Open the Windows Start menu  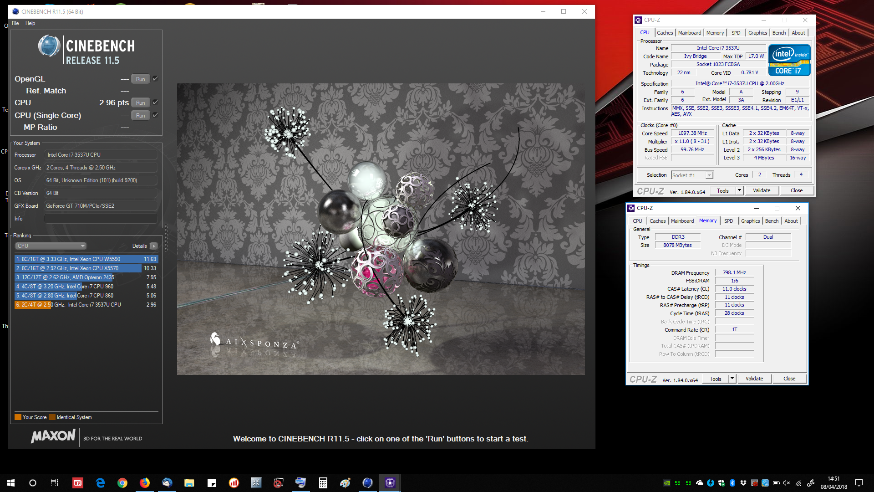pyautogui.click(x=11, y=483)
